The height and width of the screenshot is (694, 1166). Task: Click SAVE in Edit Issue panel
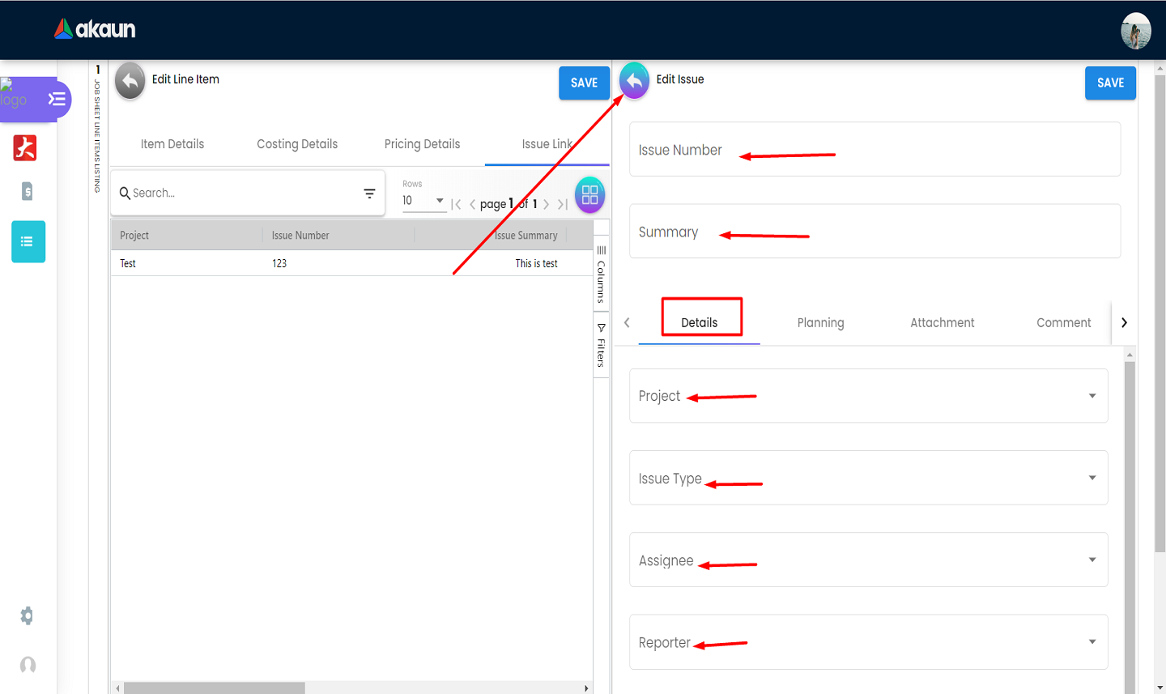(1110, 83)
